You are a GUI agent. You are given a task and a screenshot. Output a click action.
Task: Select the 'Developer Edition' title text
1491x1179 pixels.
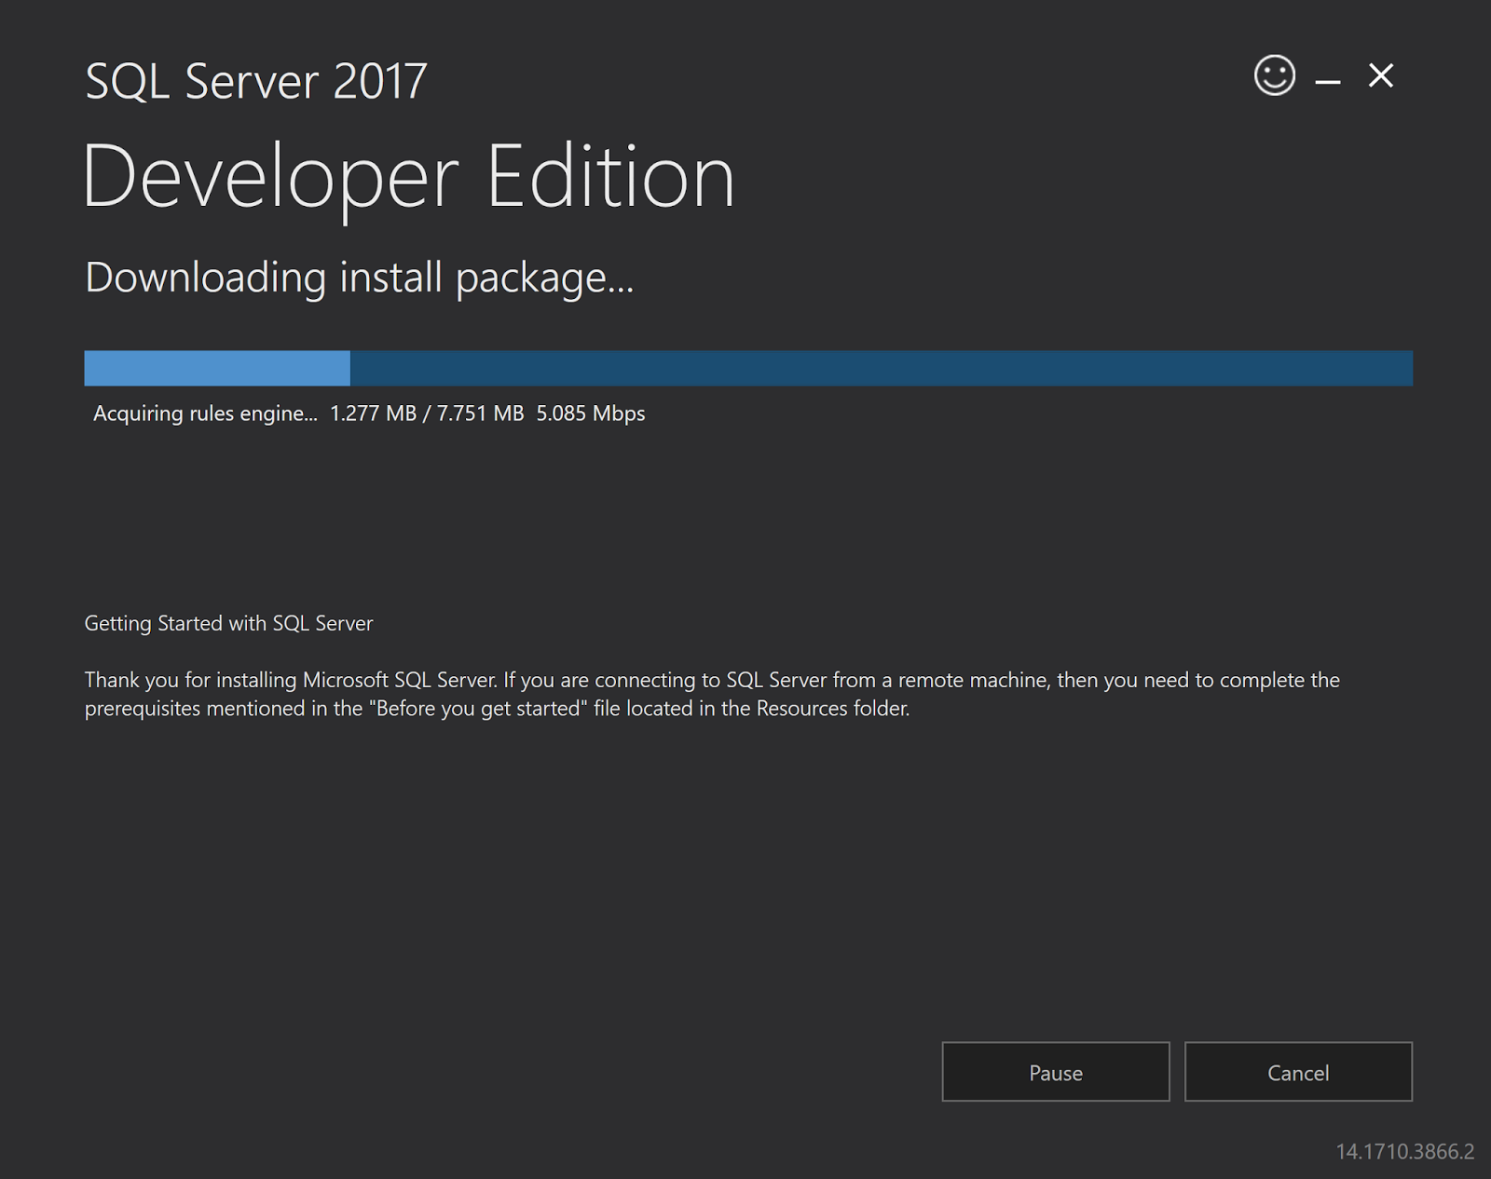(410, 175)
